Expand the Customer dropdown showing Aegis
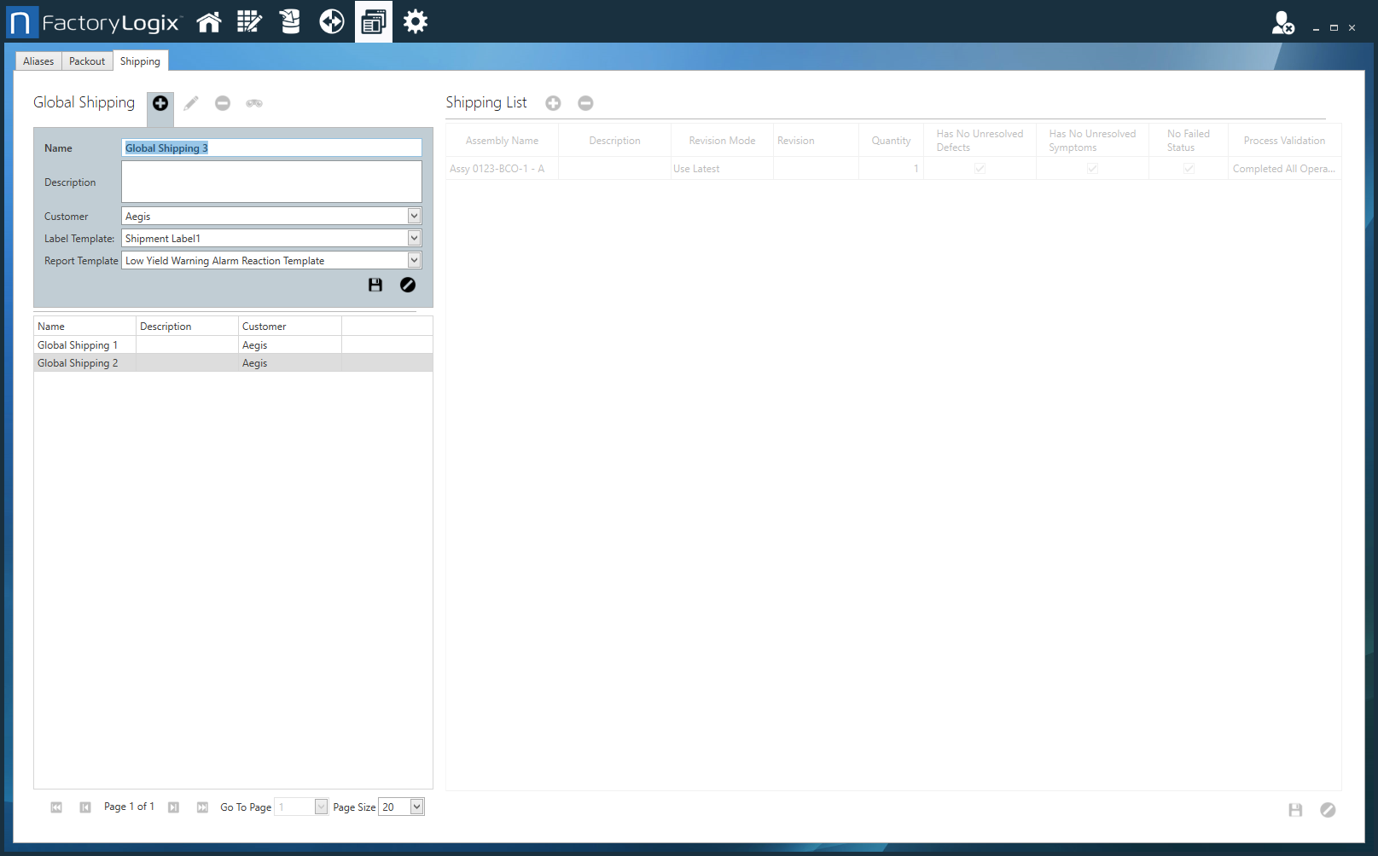 [x=414, y=217]
